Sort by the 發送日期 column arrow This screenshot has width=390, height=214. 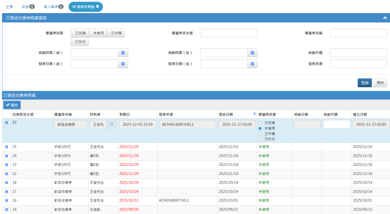pyautogui.click(x=254, y=114)
